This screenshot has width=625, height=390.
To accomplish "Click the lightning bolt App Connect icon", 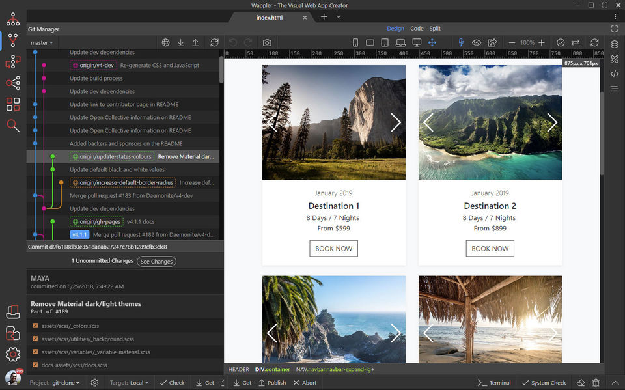I will 462,42.
